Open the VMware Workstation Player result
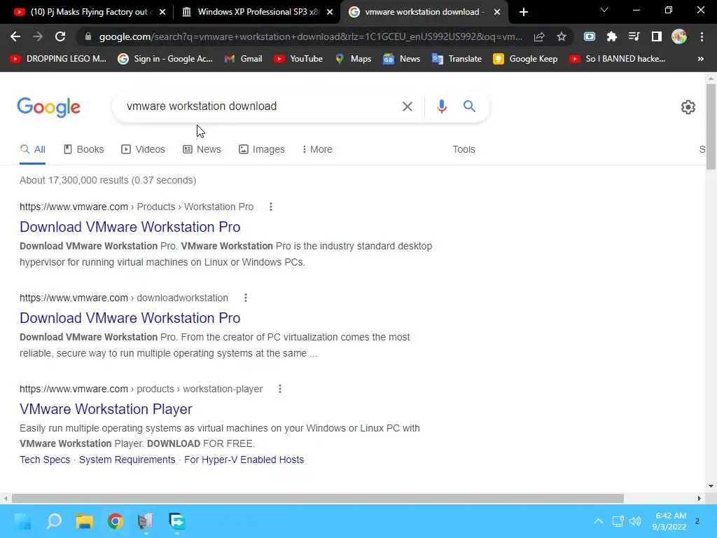This screenshot has height=538, width=717. pos(106,409)
